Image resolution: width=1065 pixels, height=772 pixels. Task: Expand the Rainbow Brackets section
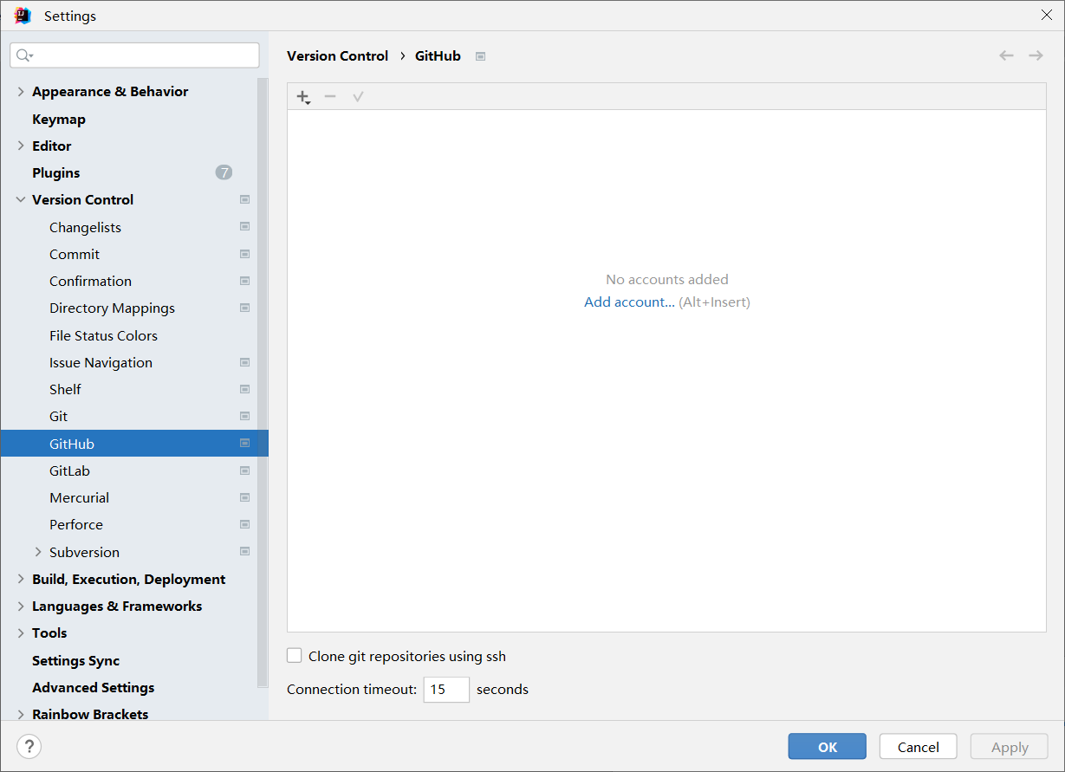point(21,714)
